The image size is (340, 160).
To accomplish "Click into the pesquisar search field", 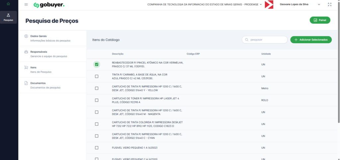I will coord(267,40).
